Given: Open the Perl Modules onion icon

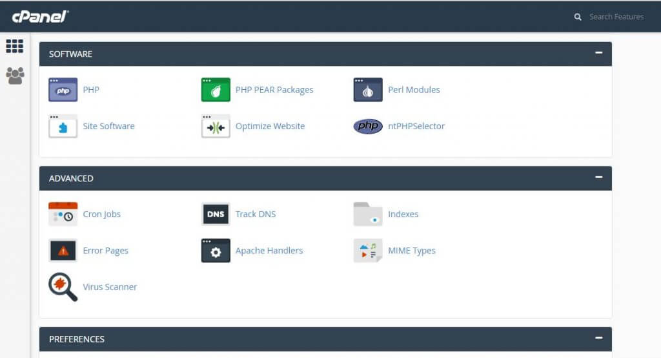Looking at the screenshot, I should tap(368, 90).
